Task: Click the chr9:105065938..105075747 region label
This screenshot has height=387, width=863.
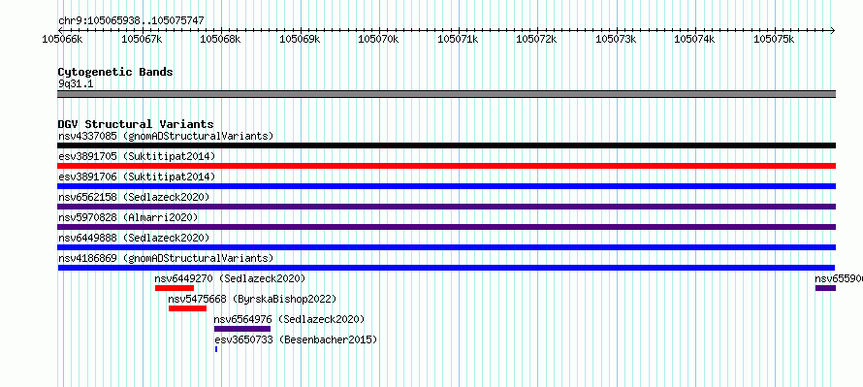Action: [132, 20]
